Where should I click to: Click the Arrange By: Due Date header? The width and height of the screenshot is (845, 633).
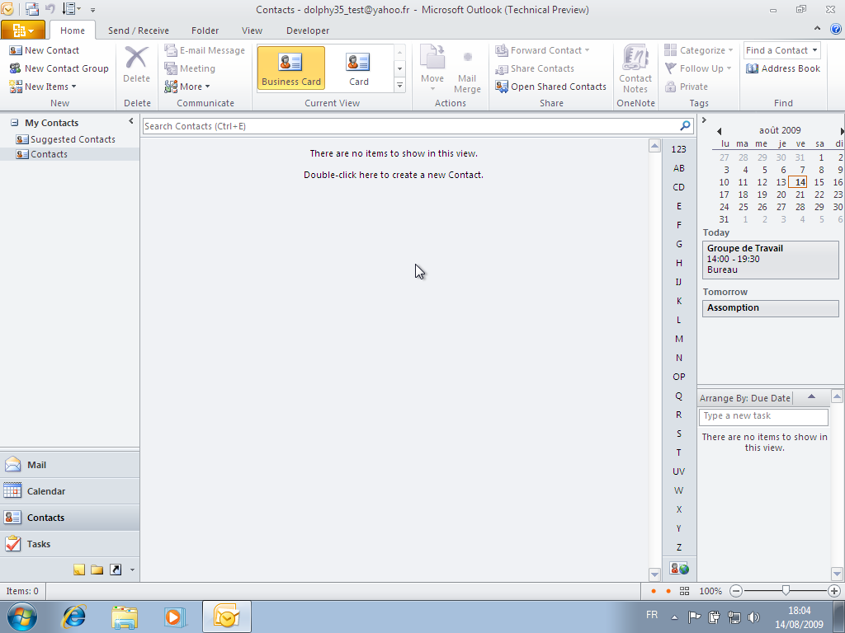pos(745,398)
